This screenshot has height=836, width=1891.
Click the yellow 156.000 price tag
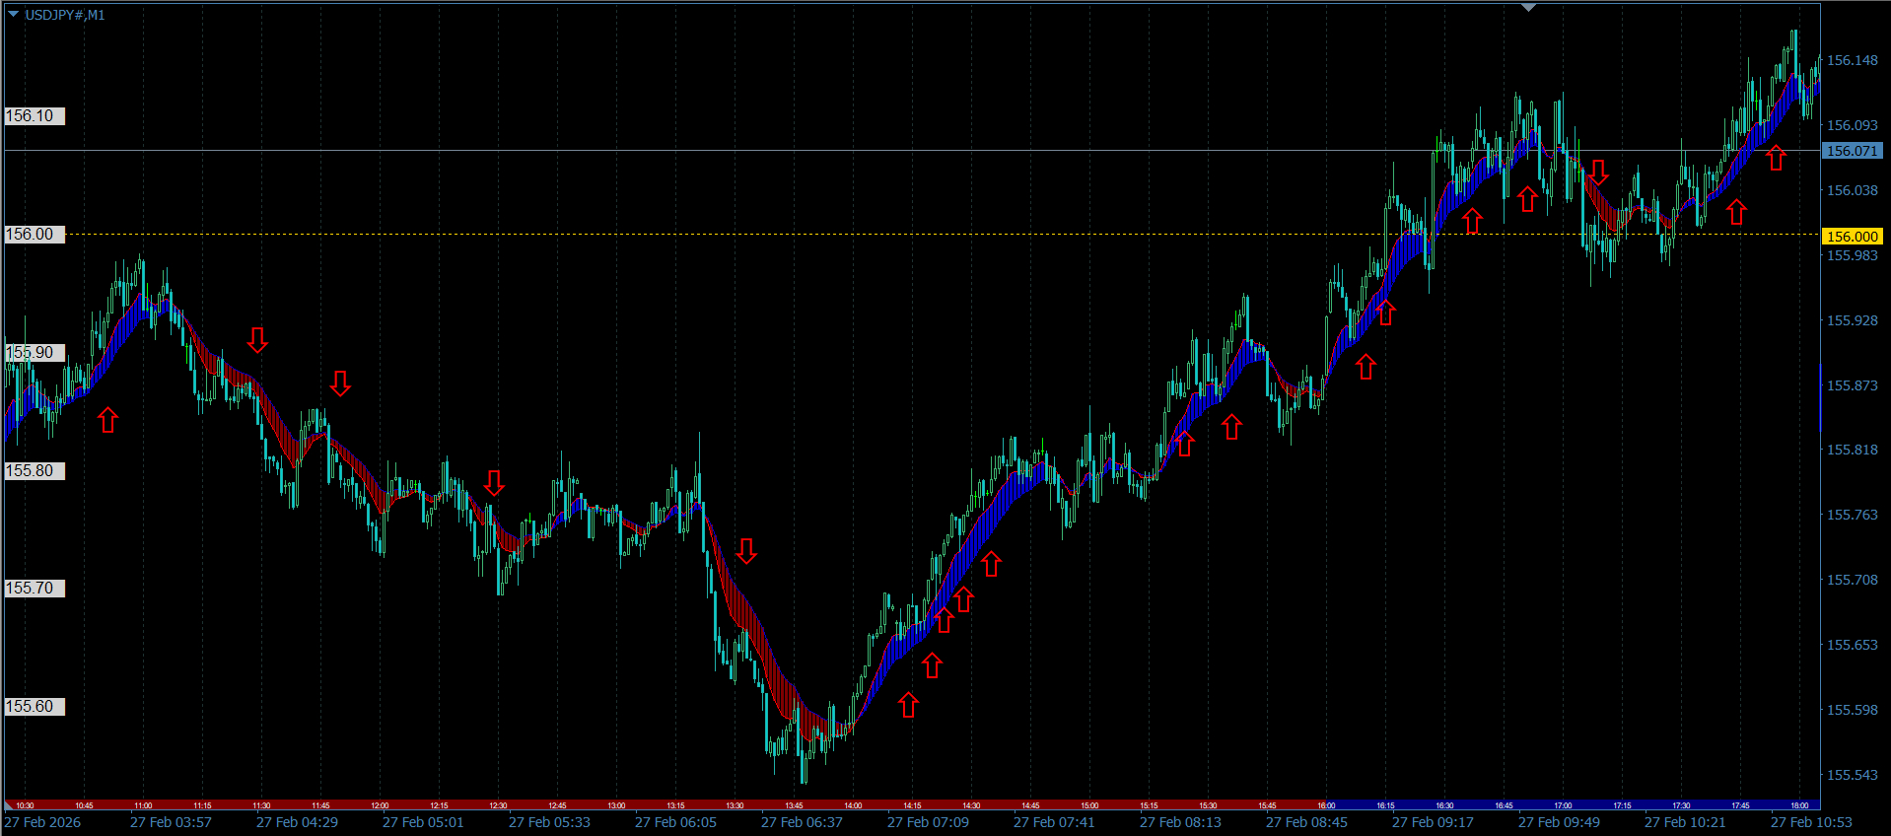(1853, 236)
